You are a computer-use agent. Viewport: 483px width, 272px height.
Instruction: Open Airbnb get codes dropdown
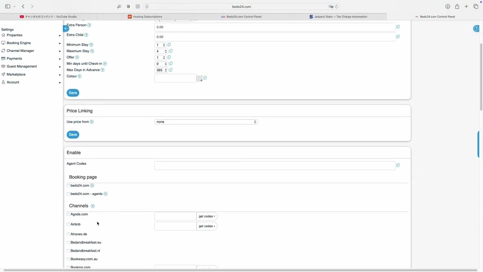pos(207,226)
